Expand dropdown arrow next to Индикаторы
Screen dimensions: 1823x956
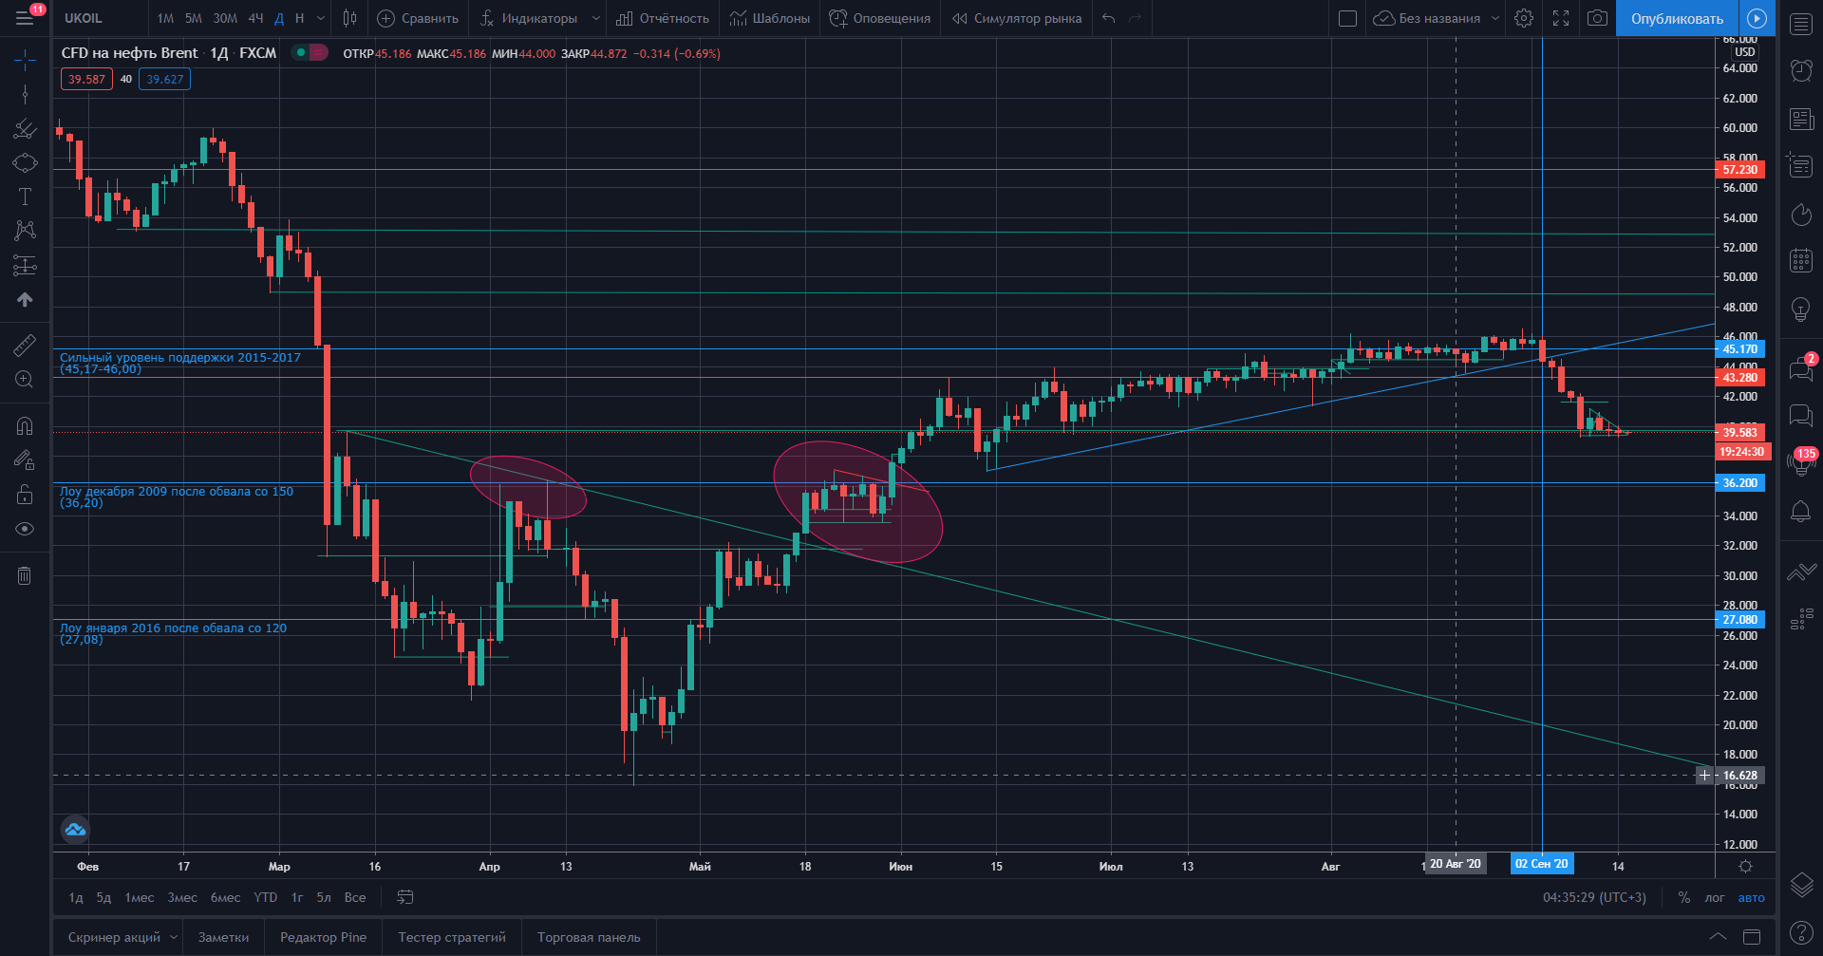595,18
